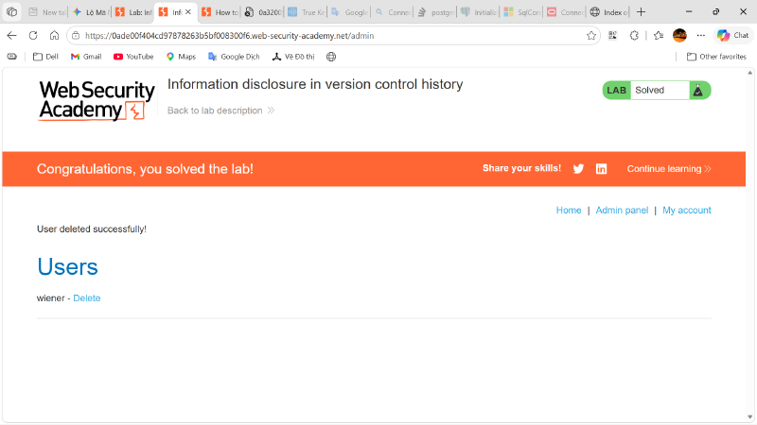Viewport: 757px width, 425px height.
Task: Click the flask icon beside Solved
Action: [698, 90]
